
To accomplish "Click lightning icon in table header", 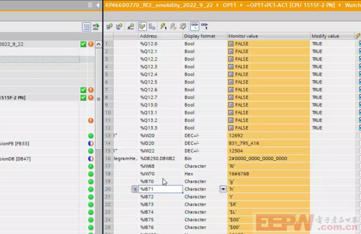I will [358, 36].
